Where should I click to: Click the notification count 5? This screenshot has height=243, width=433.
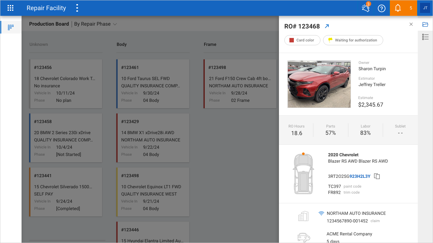click(411, 8)
